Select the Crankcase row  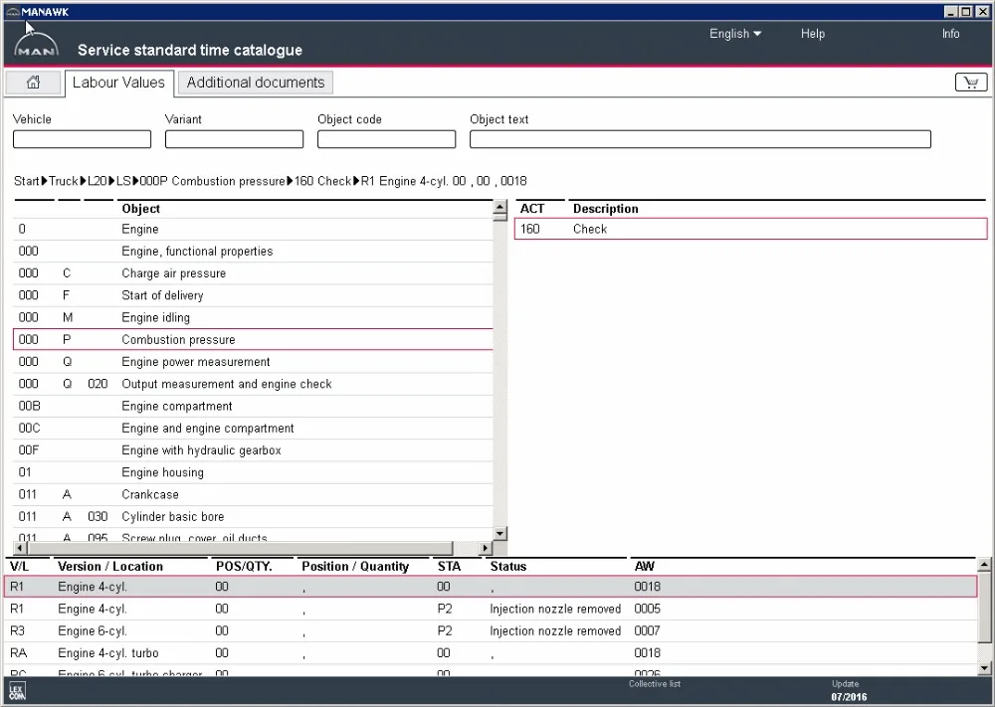[253, 494]
